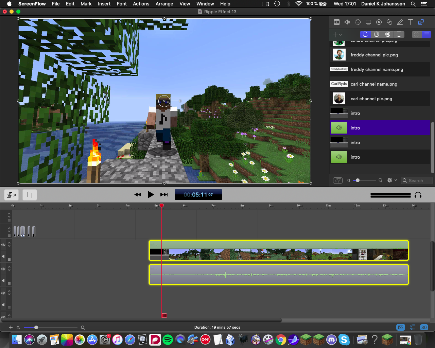Open the Mark menu

pyautogui.click(x=86, y=4)
